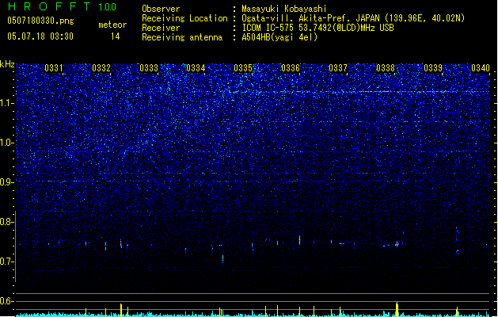Click the 0339 time marker
Viewport: 498px width, 317px height.
433,68
